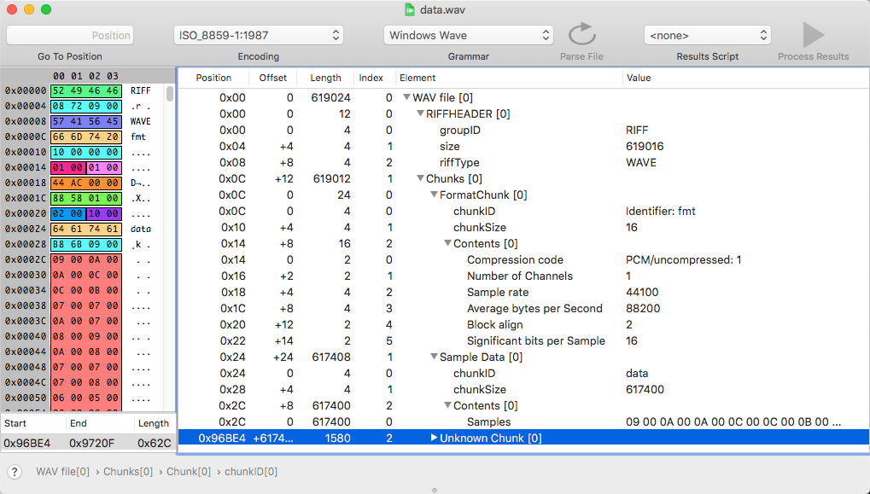The width and height of the screenshot is (870, 494).
Task: Select the Samples row in the tree
Action: tap(488, 422)
